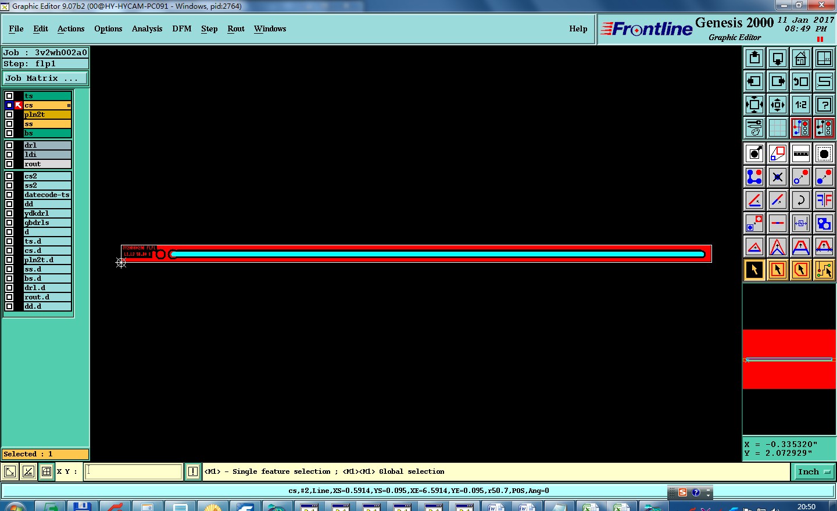Click the red layer overview thumbnail
Screen dimensions: 837x511
[x=789, y=359]
